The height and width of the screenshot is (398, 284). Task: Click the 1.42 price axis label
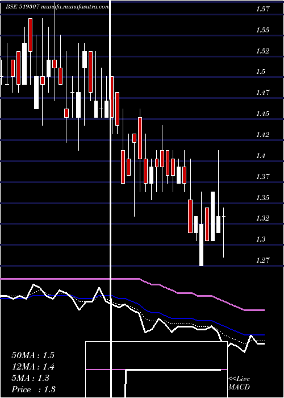[x=262, y=135]
